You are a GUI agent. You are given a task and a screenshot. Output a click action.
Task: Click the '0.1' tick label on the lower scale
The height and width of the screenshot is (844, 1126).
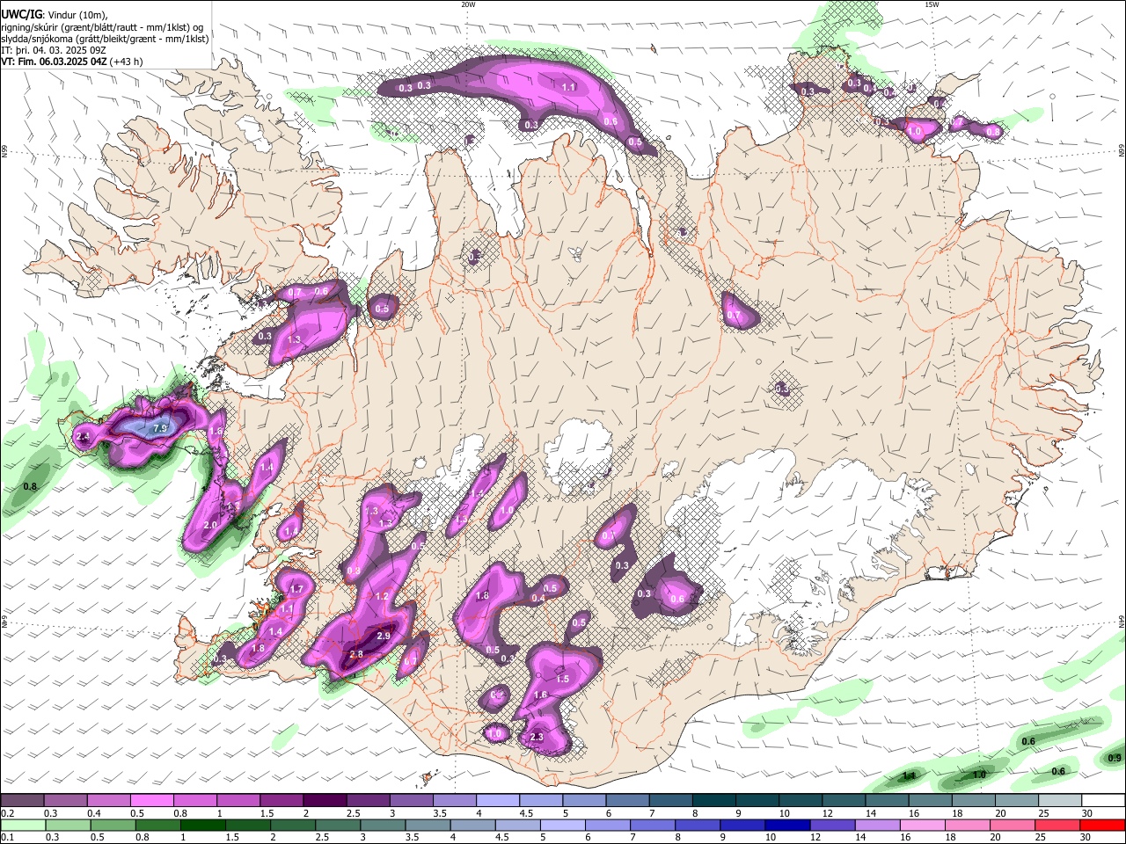coord(8,838)
